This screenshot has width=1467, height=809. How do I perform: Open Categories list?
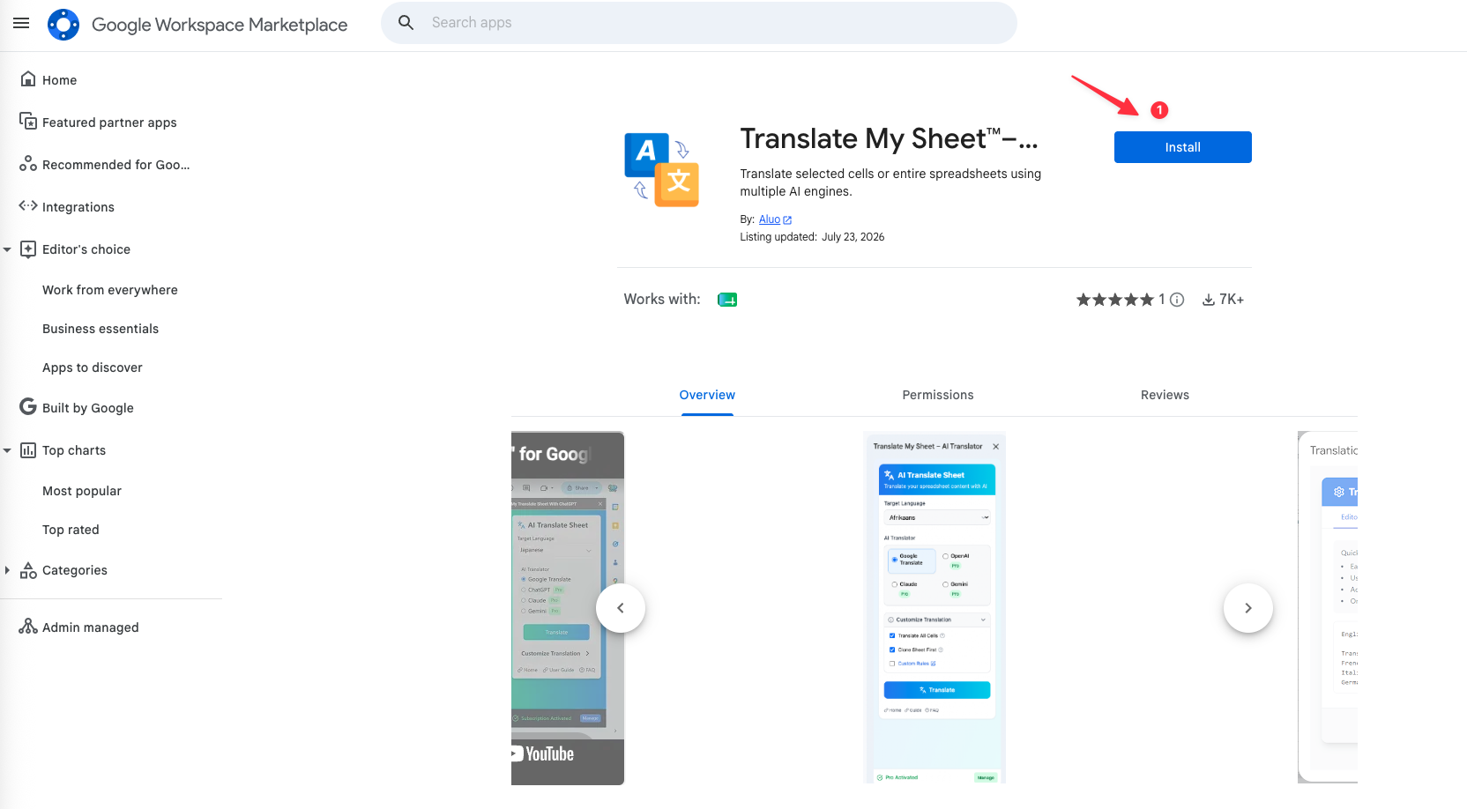75,570
